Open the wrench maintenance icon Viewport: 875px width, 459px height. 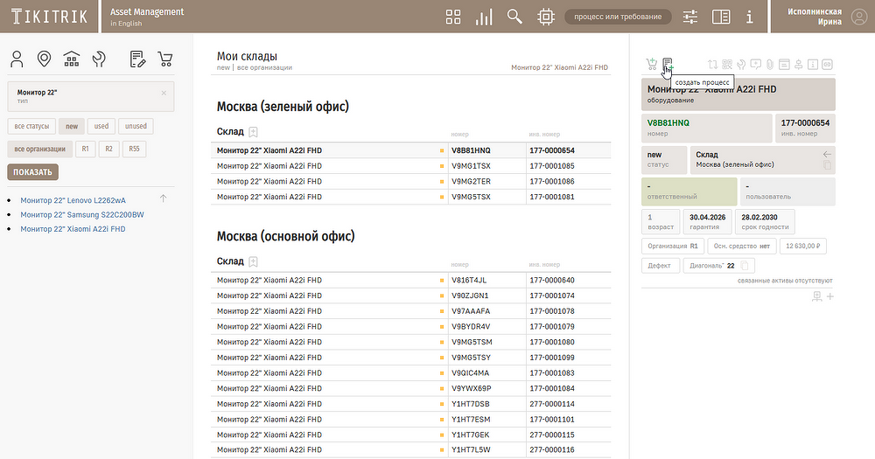click(x=99, y=59)
